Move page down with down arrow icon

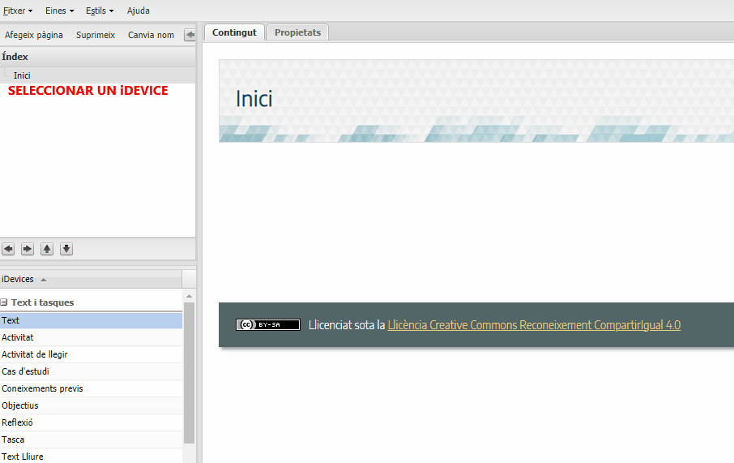coord(66,249)
